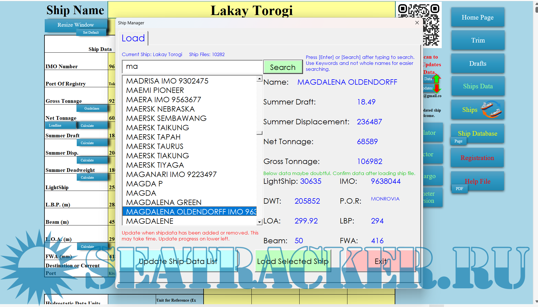Click Load Selected Ship button
The height and width of the screenshot is (307, 538).
click(293, 261)
